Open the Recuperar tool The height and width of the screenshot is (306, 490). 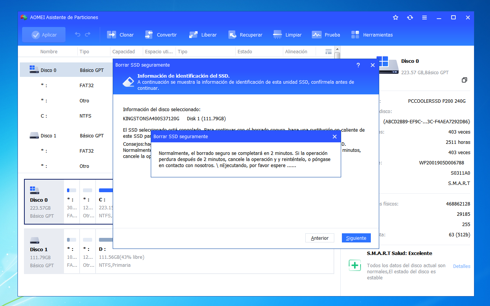(232, 35)
